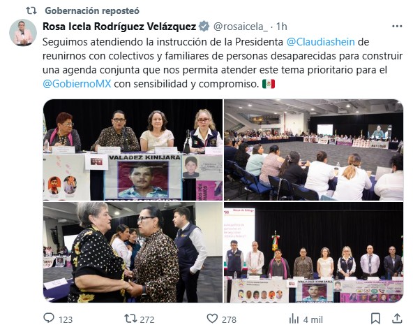Open the reply comment icon
The width and height of the screenshot is (413, 332).
(49, 318)
